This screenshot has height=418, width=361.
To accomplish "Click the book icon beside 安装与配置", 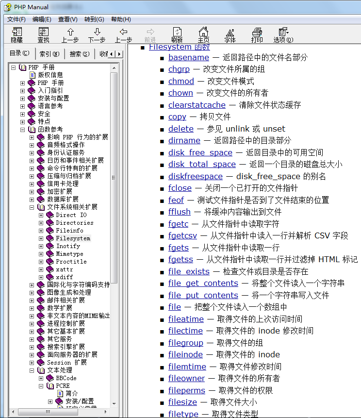I will 32,99.
